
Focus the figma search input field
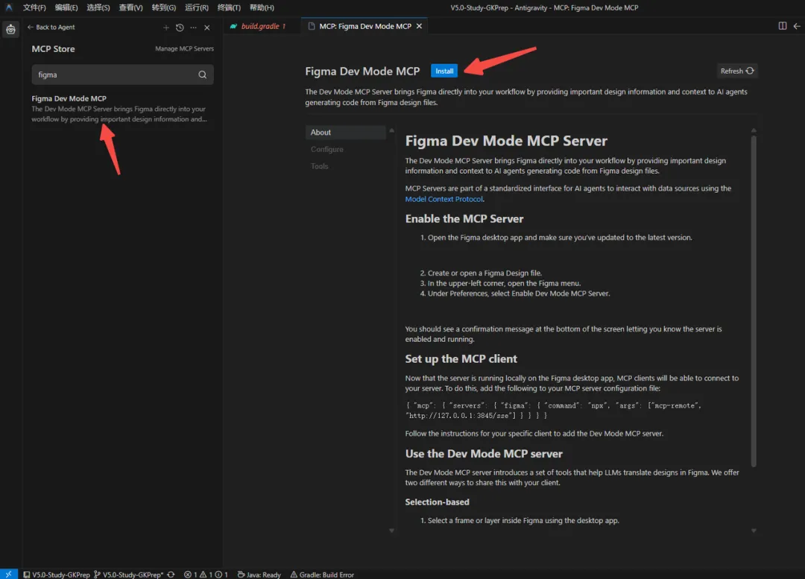click(x=122, y=75)
